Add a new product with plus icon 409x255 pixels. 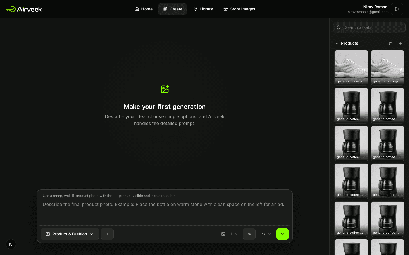point(400,43)
